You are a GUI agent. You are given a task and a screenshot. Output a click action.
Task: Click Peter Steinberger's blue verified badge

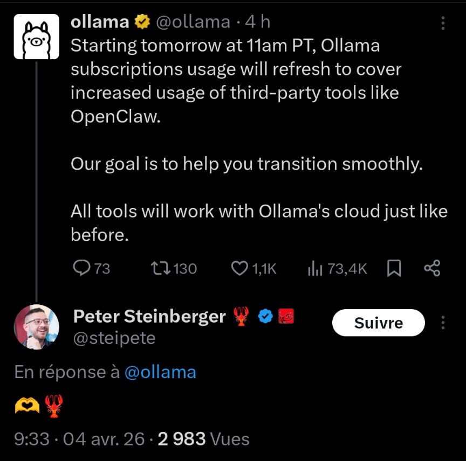tap(265, 317)
